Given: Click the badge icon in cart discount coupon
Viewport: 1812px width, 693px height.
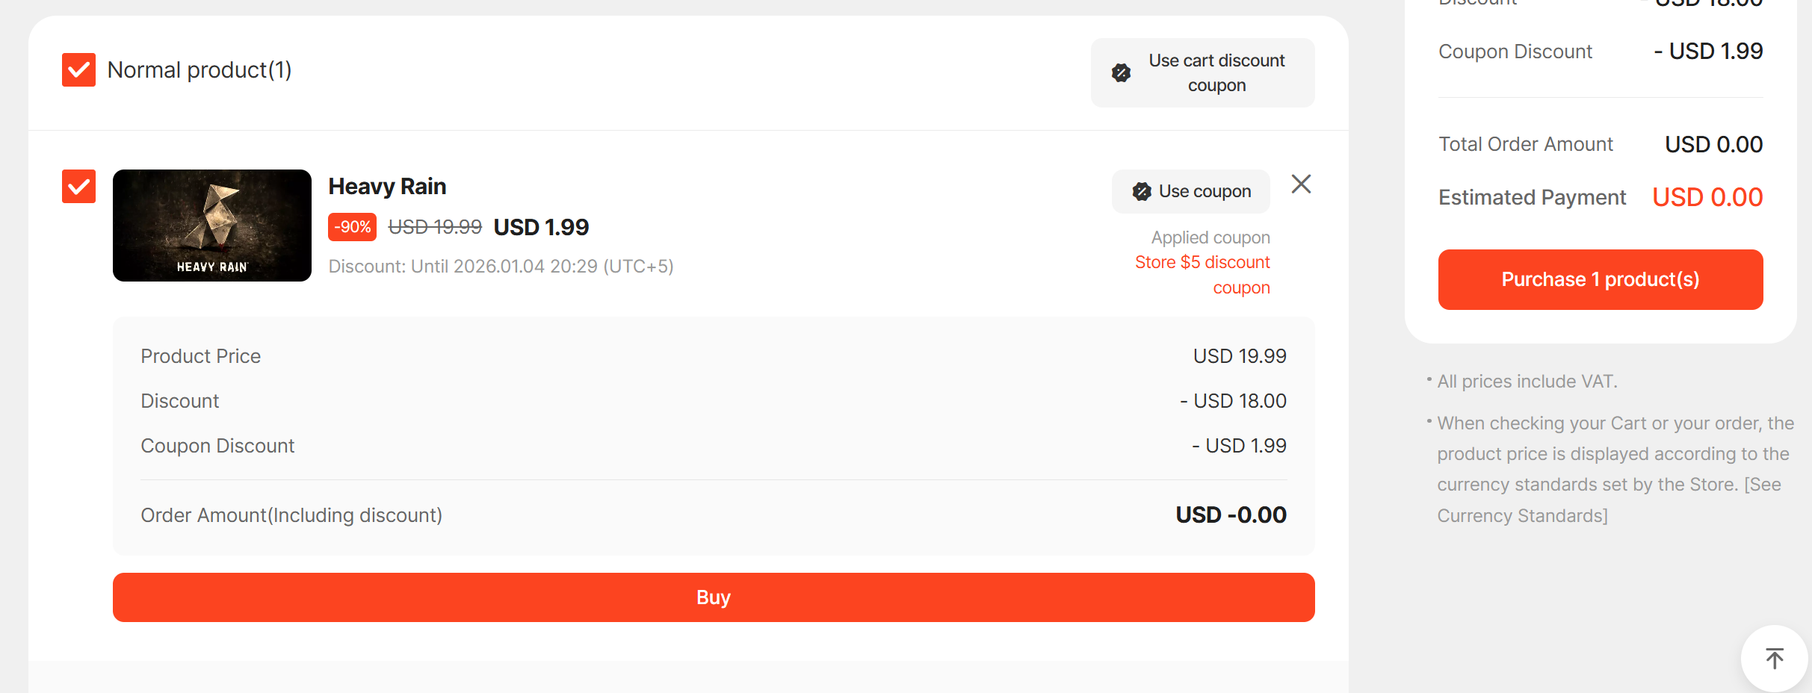Looking at the screenshot, I should pyautogui.click(x=1121, y=73).
